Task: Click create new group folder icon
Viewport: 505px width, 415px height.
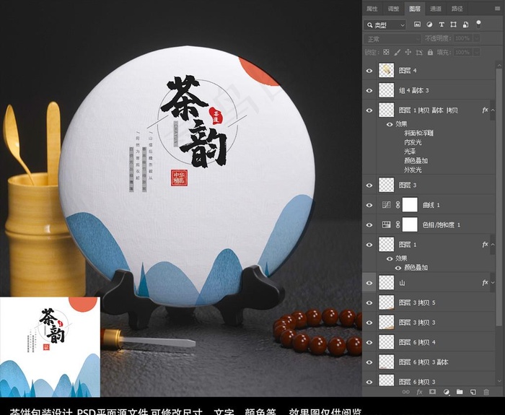Action: (460, 392)
